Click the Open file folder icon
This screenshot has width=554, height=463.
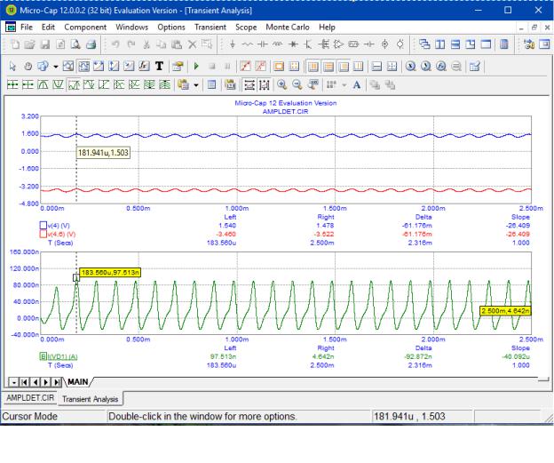point(30,44)
